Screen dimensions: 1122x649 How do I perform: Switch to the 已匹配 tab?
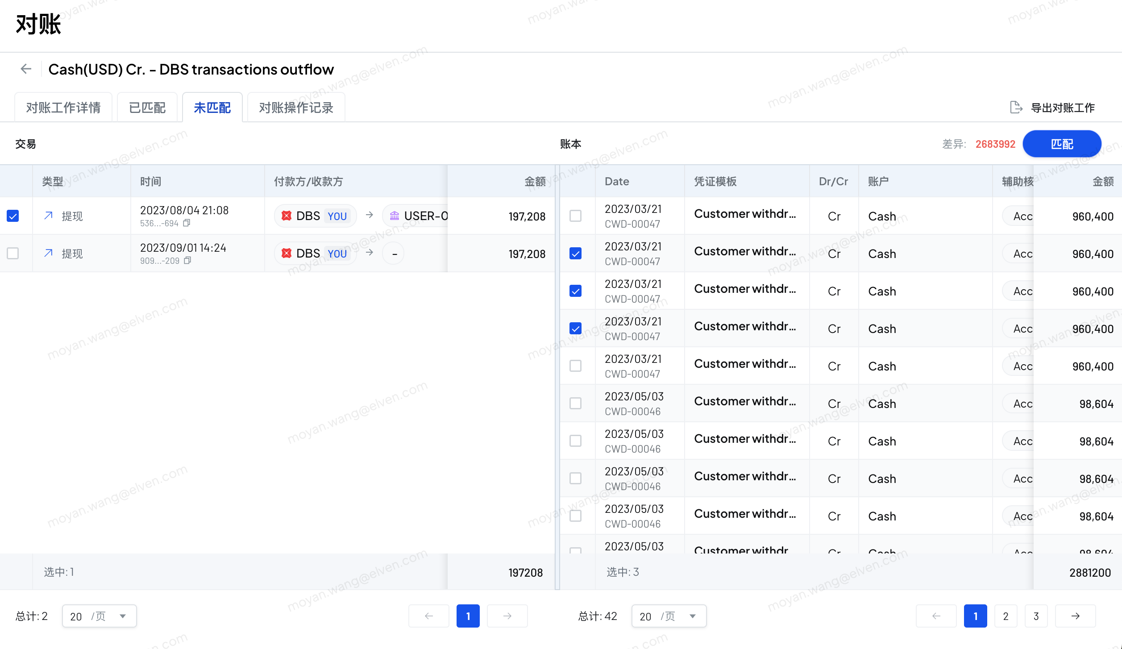click(147, 108)
